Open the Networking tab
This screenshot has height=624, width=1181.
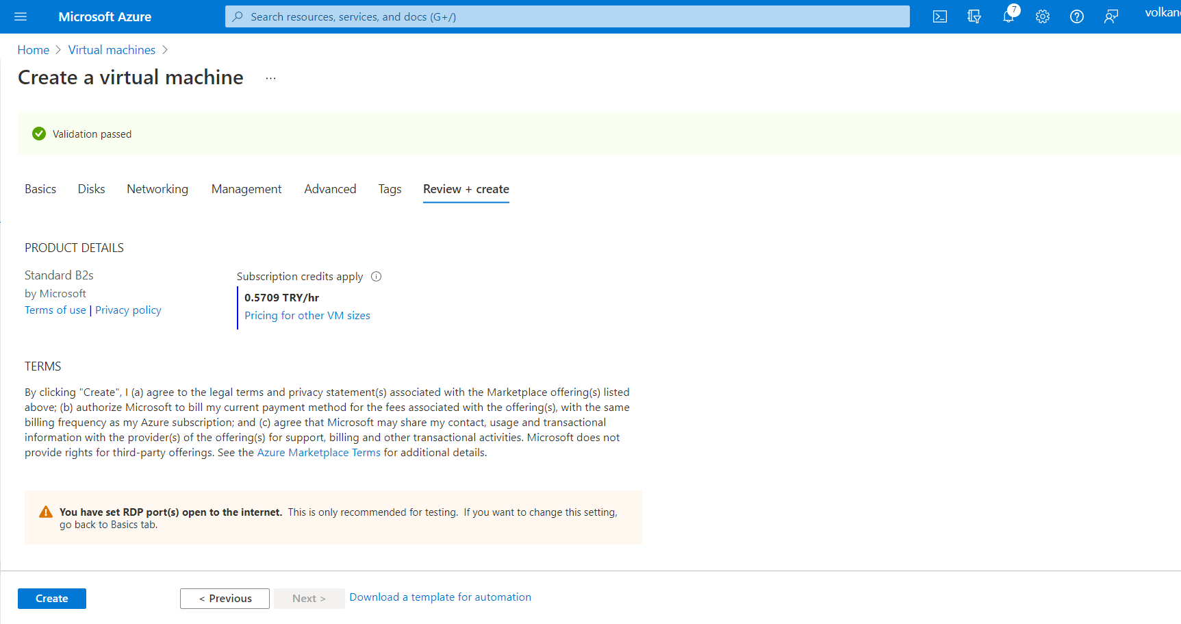tap(157, 189)
